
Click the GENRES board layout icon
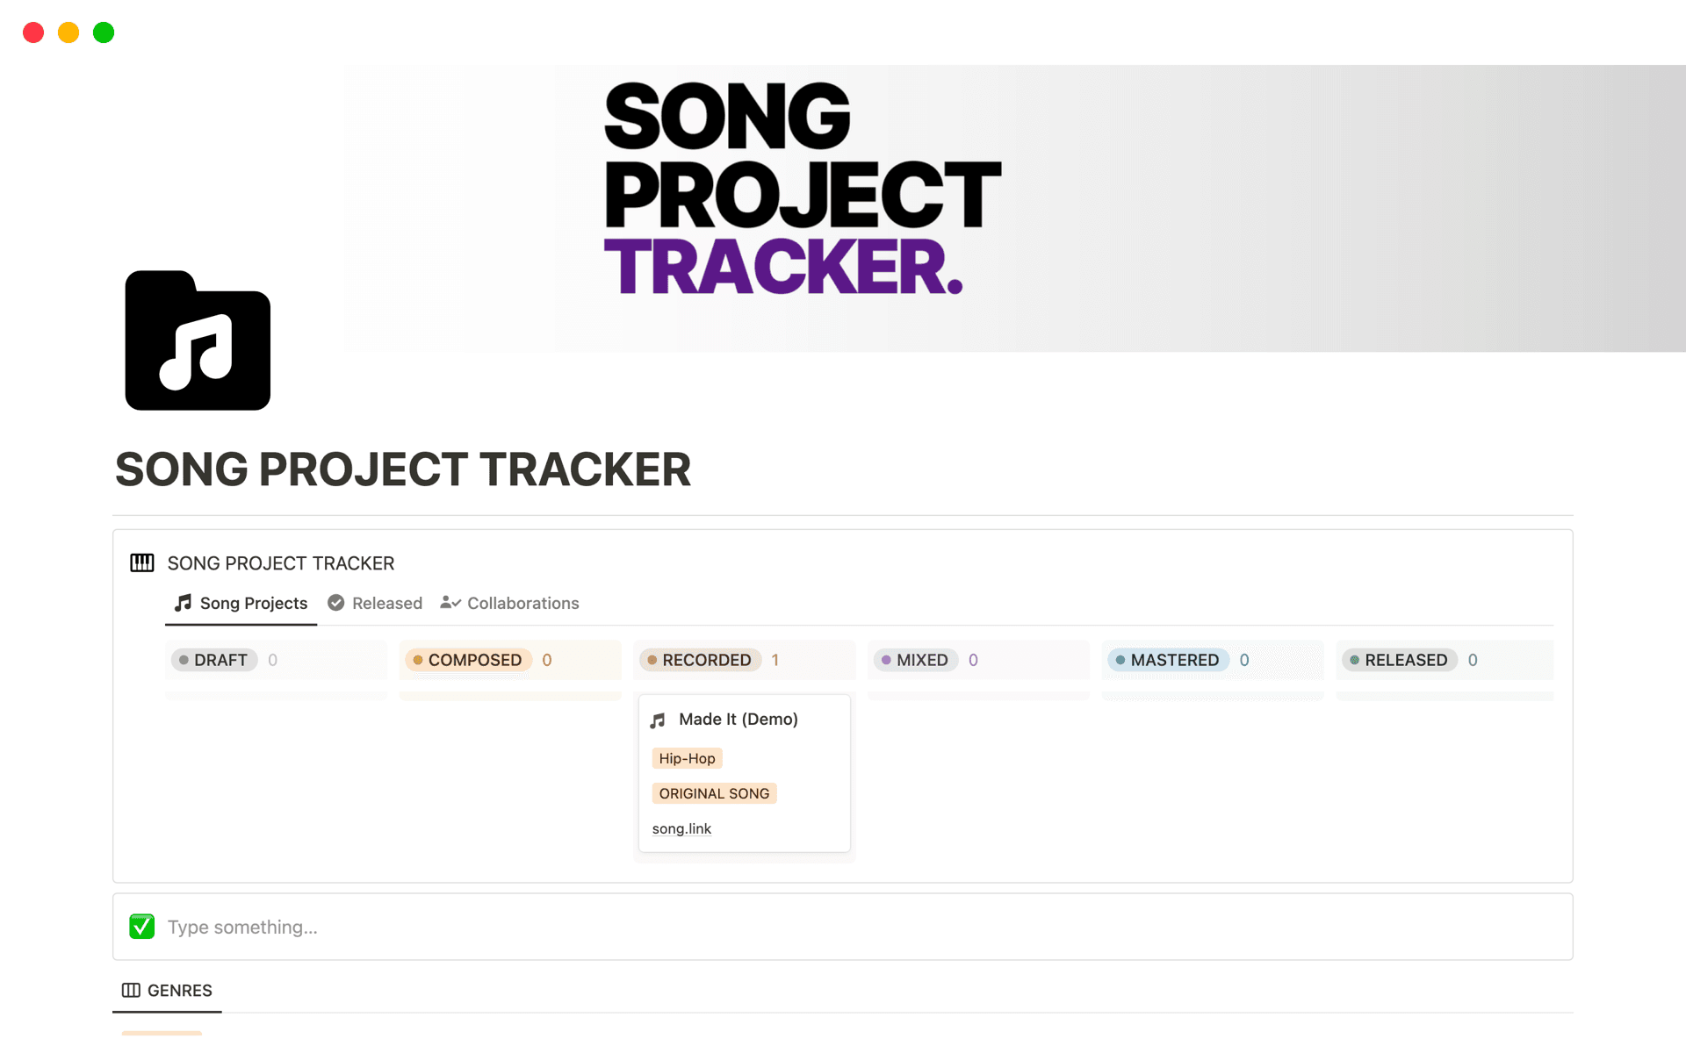tap(131, 991)
